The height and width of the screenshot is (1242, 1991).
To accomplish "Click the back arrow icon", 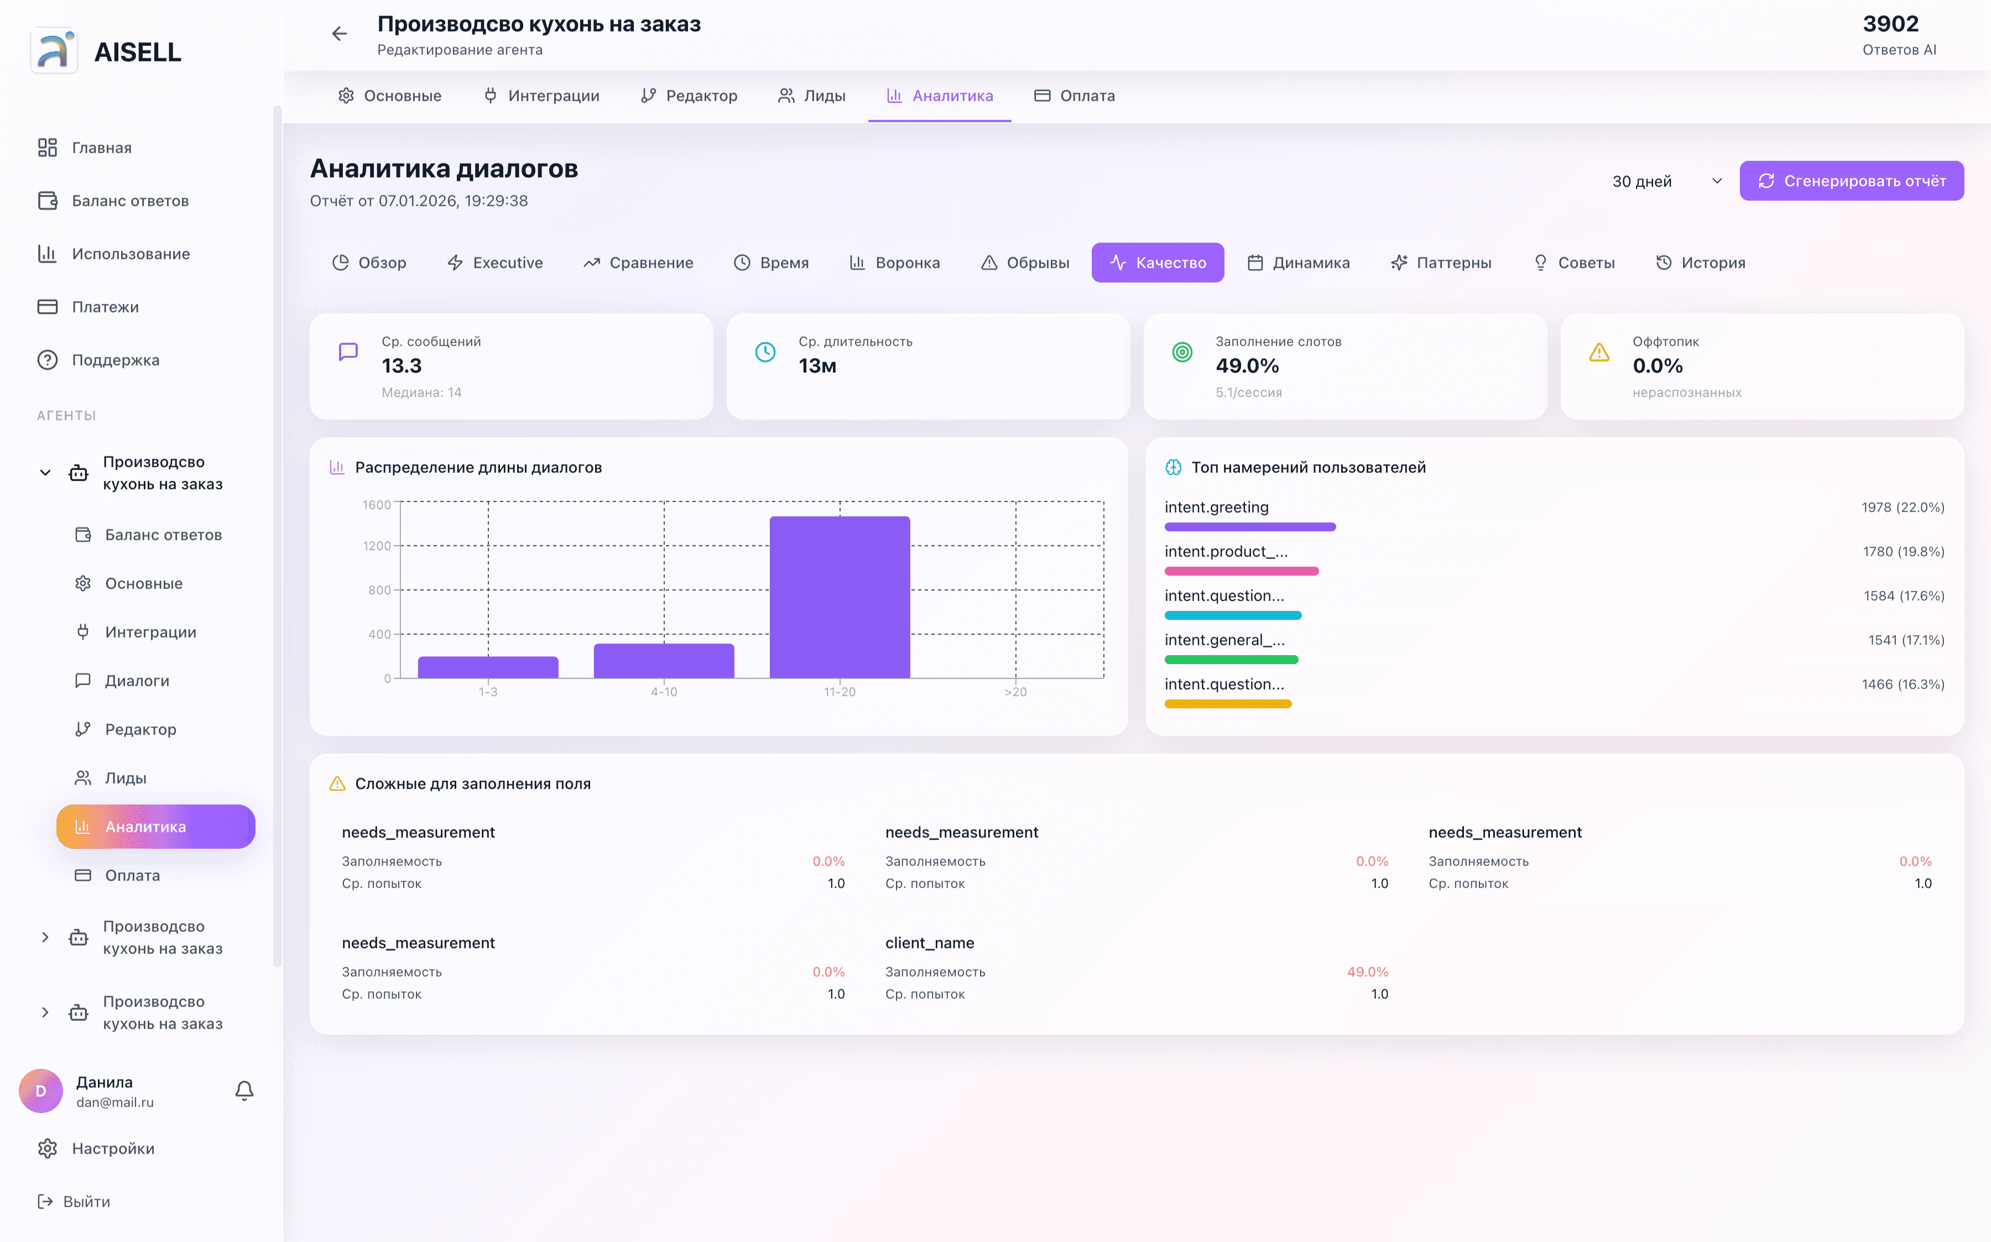I will [339, 34].
